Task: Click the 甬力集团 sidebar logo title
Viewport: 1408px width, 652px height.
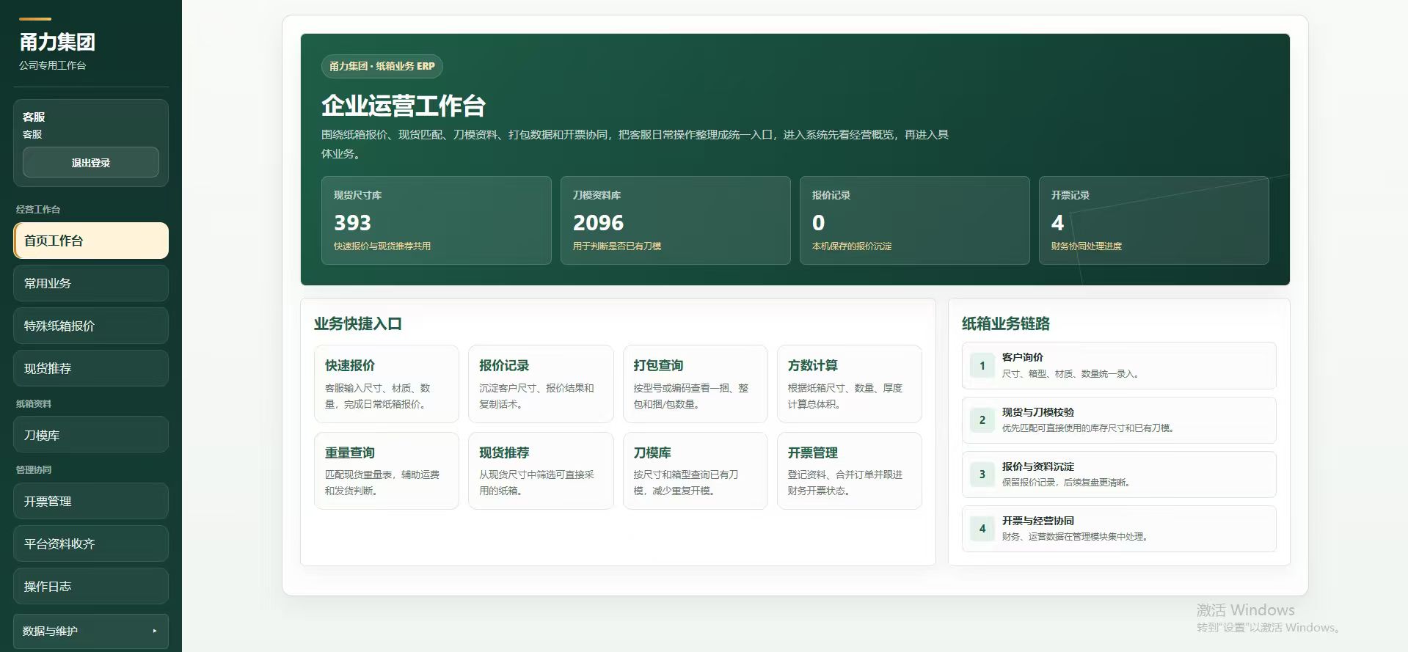Action: (57, 42)
